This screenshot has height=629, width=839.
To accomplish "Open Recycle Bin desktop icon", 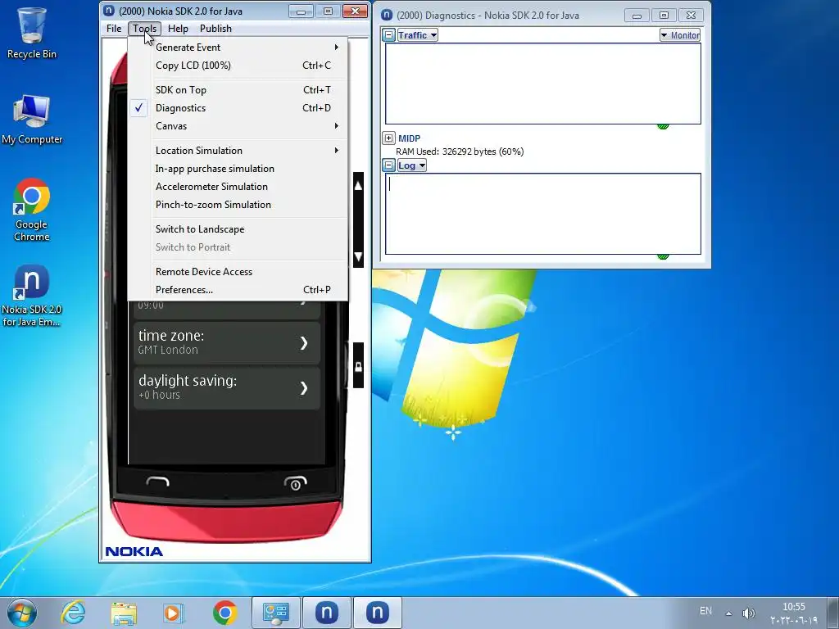I will click(x=32, y=33).
